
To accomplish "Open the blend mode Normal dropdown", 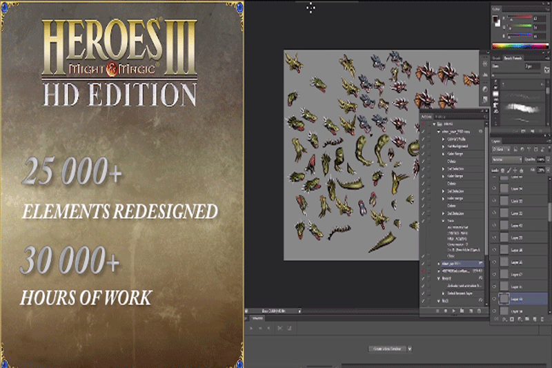I will coord(507,159).
